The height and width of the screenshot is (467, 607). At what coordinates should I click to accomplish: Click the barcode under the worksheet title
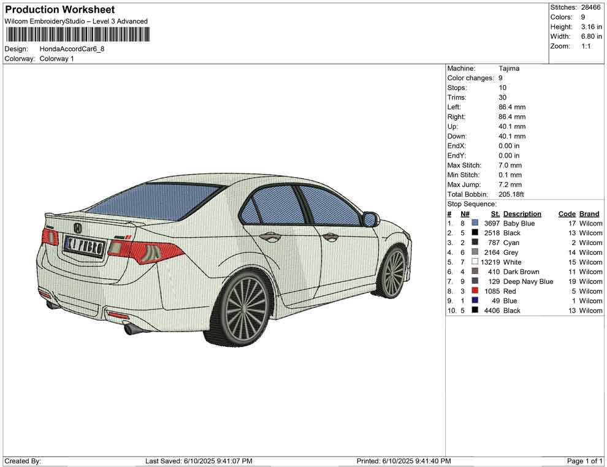point(77,34)
